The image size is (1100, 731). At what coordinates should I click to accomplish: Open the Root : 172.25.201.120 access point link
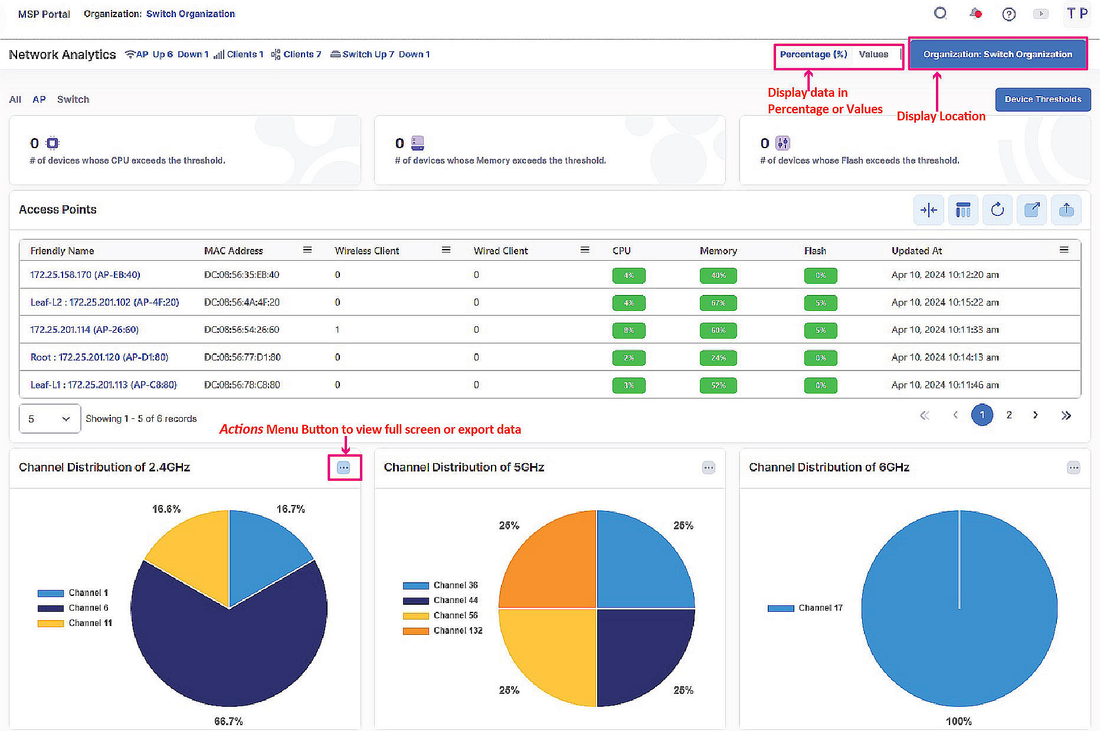point(99,357)
